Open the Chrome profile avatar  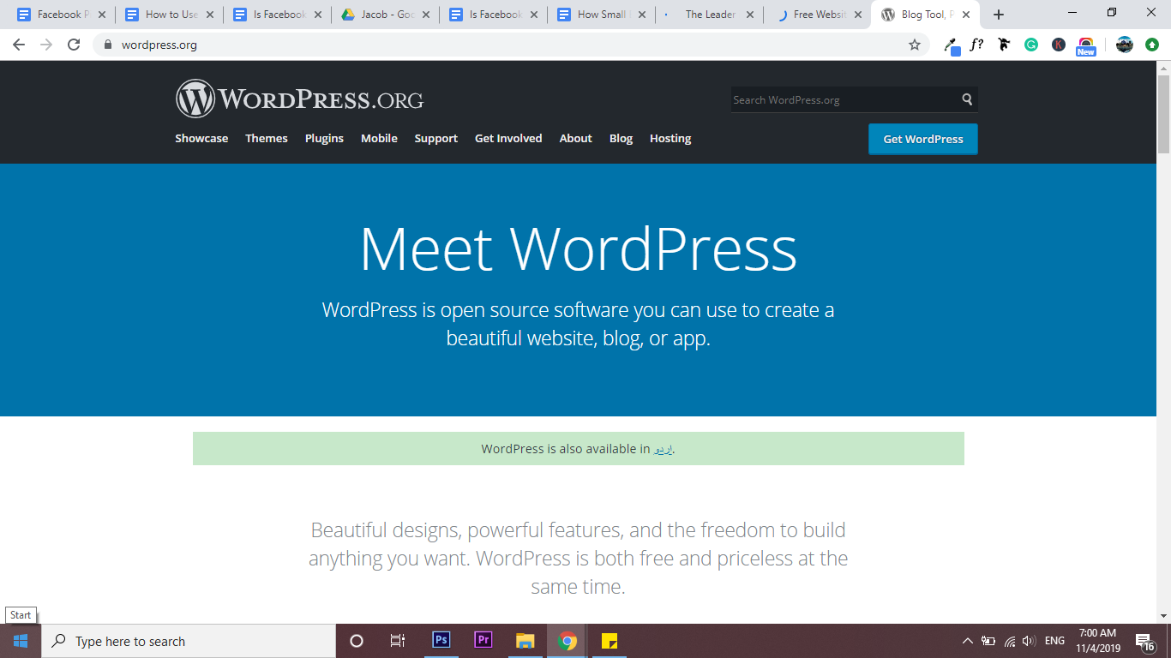point(1125,45)
